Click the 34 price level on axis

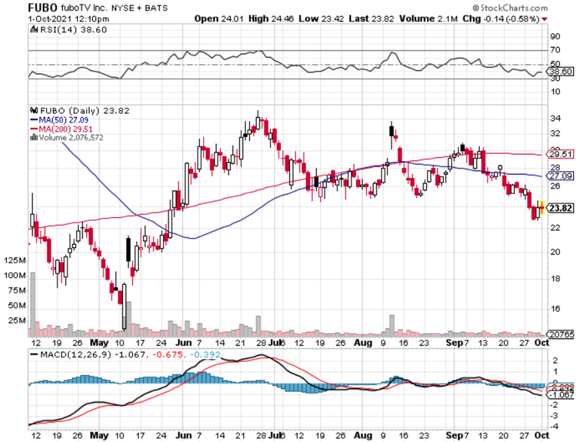pos(555,118)
